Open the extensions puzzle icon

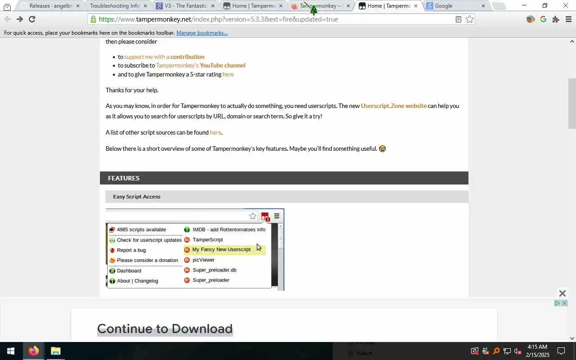tap(556, 19)
